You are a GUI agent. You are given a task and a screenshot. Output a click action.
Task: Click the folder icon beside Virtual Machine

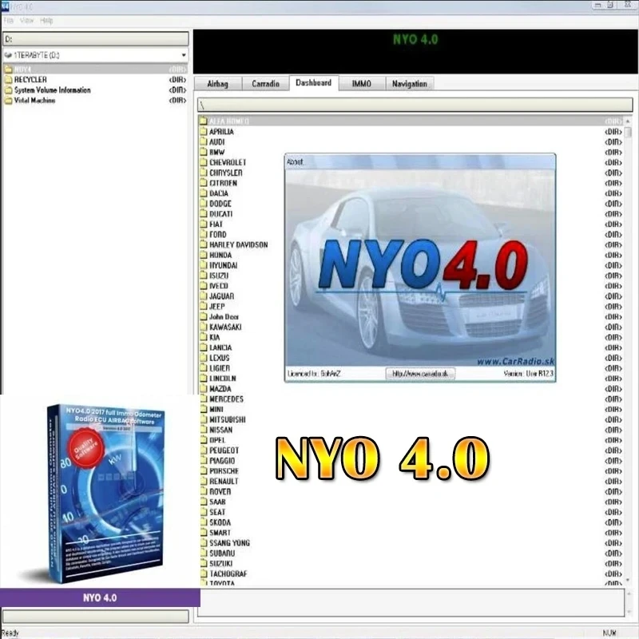[6, 100]
